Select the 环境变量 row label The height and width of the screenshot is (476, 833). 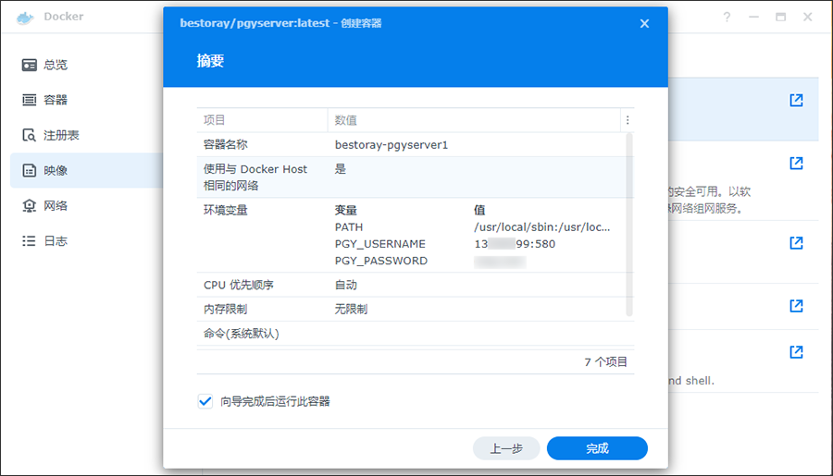225,210
